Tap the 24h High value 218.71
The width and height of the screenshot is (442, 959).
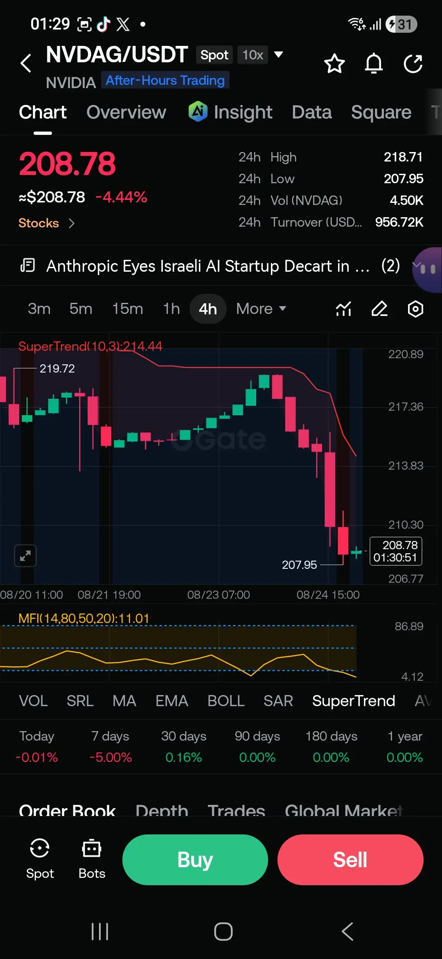403,157
